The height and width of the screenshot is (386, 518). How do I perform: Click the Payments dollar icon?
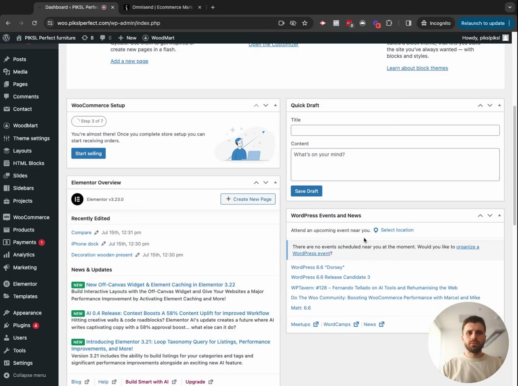tap(6, 242)
